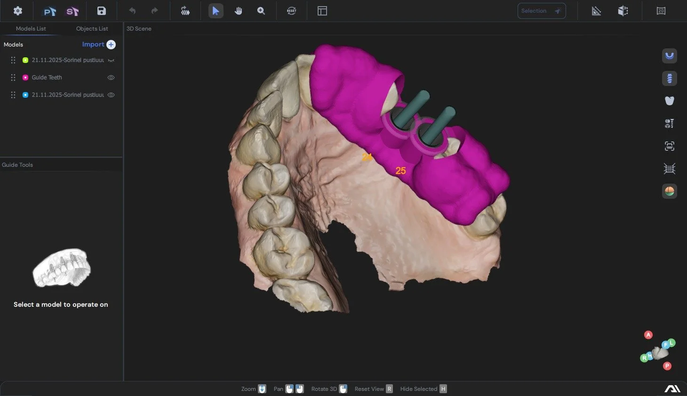Open the clipping/section capture tool
Viewport: 687px width, 396px height.
669,146
